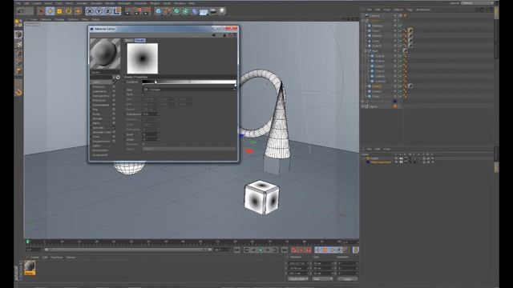The image size is (513, 288).
Task: Click the Model mode cube icon on left
Action: [x=18, y=34]
